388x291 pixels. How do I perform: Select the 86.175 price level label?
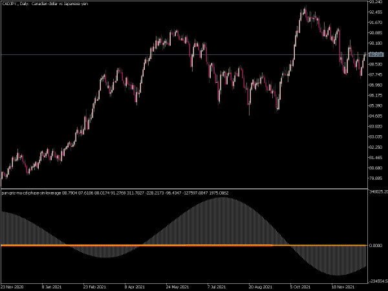click(x=376, y=95)
